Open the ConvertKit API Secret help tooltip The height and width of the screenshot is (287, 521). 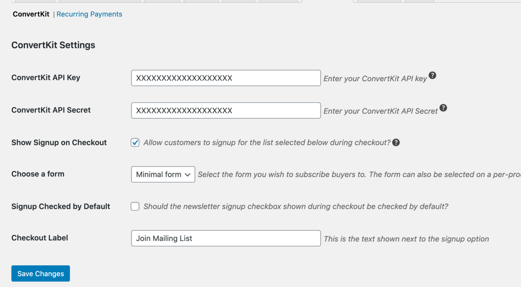pyautogui.click(x=443, y=108)
